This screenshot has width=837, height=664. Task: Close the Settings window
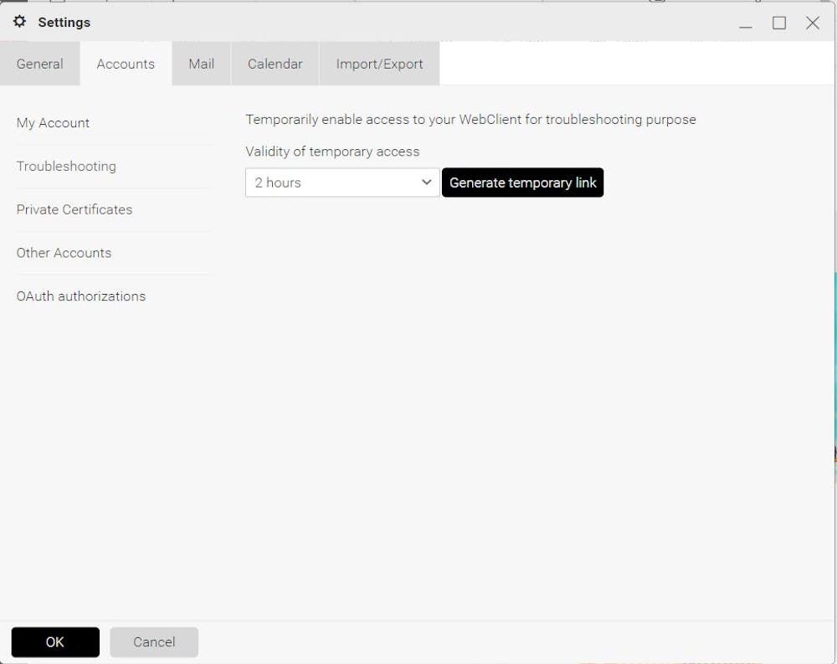click(813, 23)
